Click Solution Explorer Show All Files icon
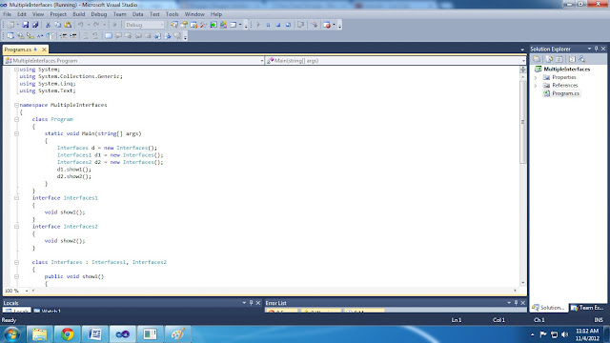This screenshot has width=610, height=343. click(549, 59)
